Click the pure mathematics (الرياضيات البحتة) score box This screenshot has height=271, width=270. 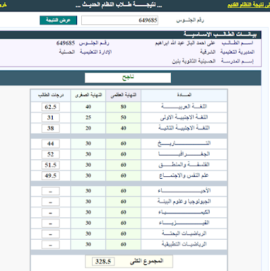[51, 234]
